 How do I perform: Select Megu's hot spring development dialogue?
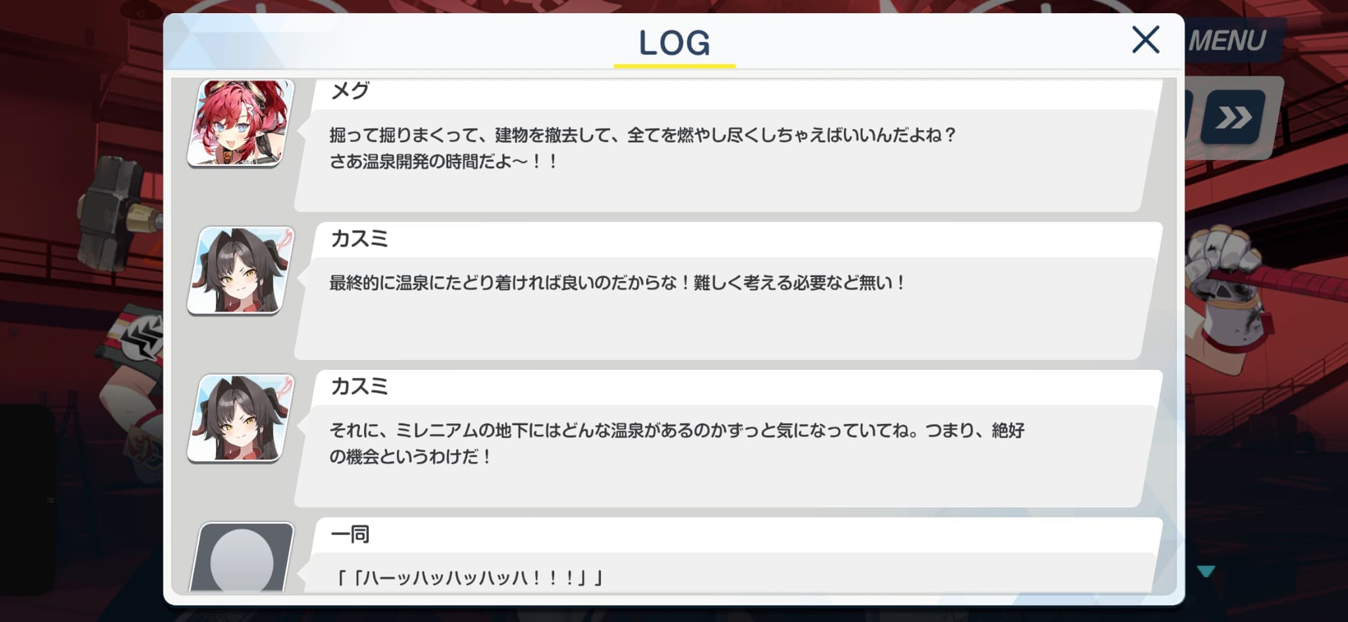[x=642, y=148]
